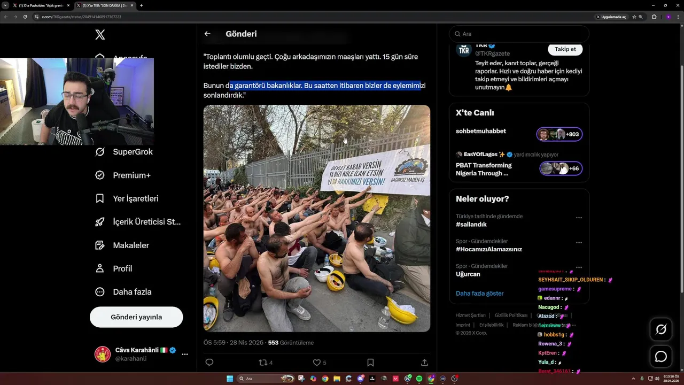The image size is (684, 385).
Task: Go back using the Gönderi header arrow
Action: [207, 34]
